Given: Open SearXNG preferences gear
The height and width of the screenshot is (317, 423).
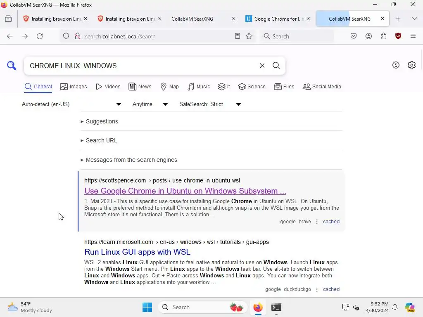Looking at the screenshot, I should click(412, 65).
